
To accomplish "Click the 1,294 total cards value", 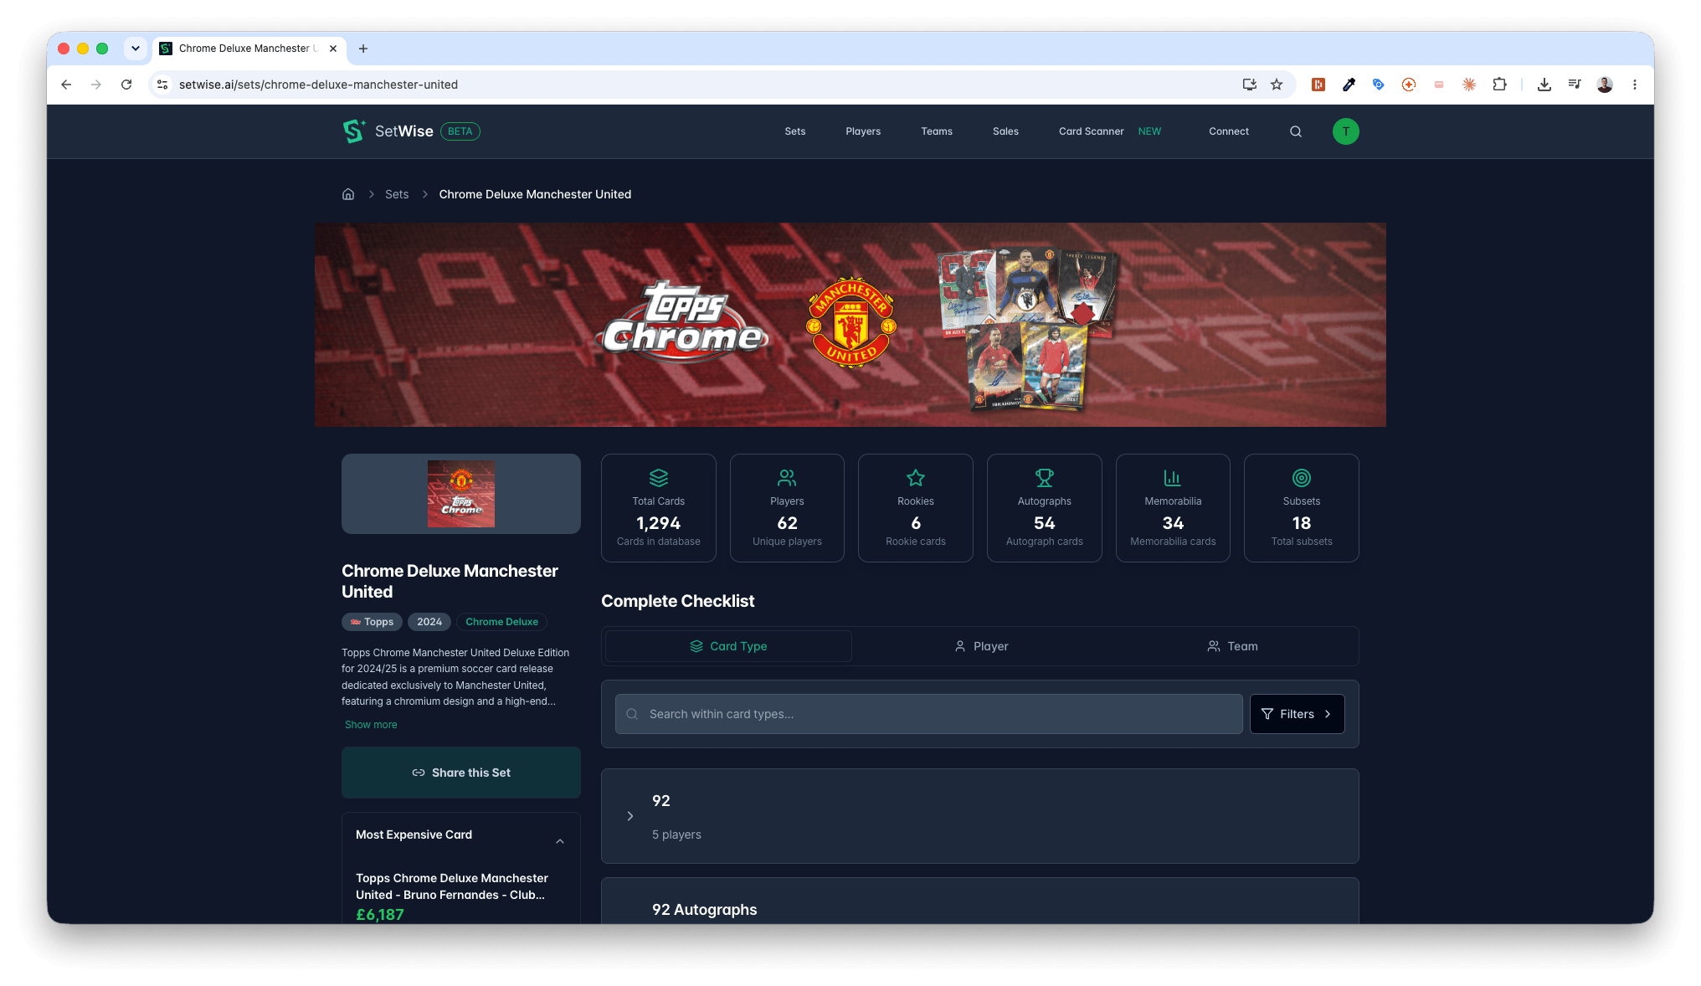I will pyautogui.click(x=659, y=523).
